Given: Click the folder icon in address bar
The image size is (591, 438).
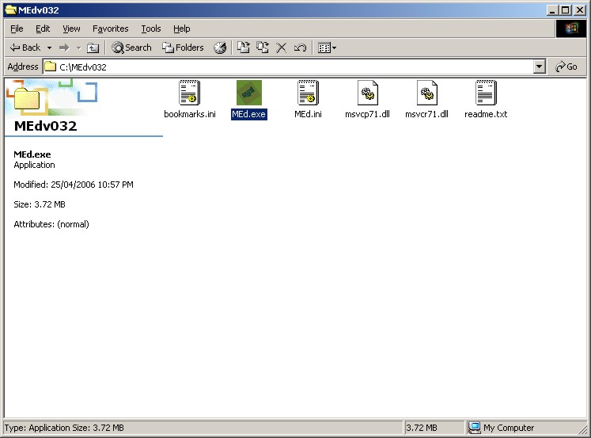Looking at the screenshot, I should 51,67.
